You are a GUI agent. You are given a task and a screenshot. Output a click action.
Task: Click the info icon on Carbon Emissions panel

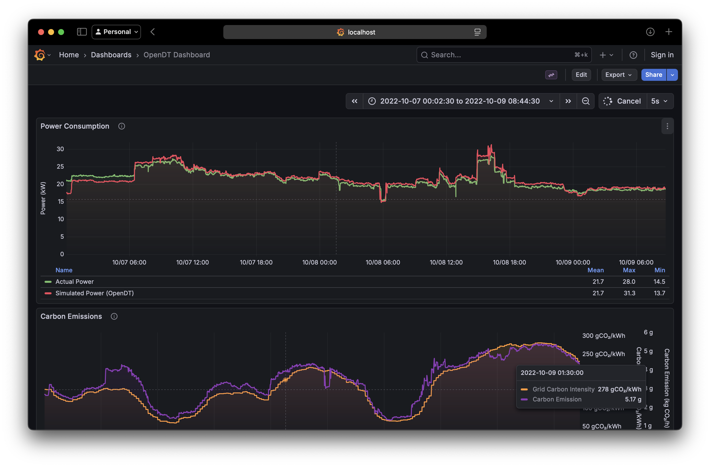point(114,316)
